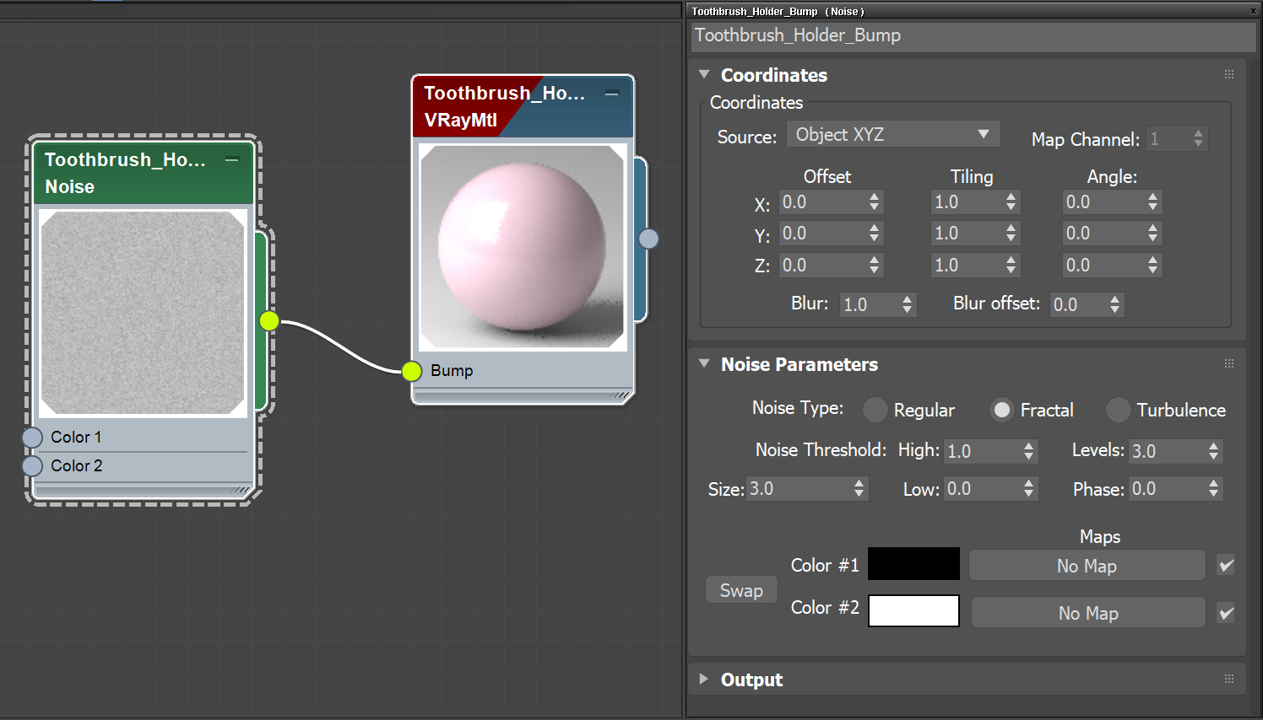Collapse the VRayMtl node with its minus icon

tap(611, 94)
